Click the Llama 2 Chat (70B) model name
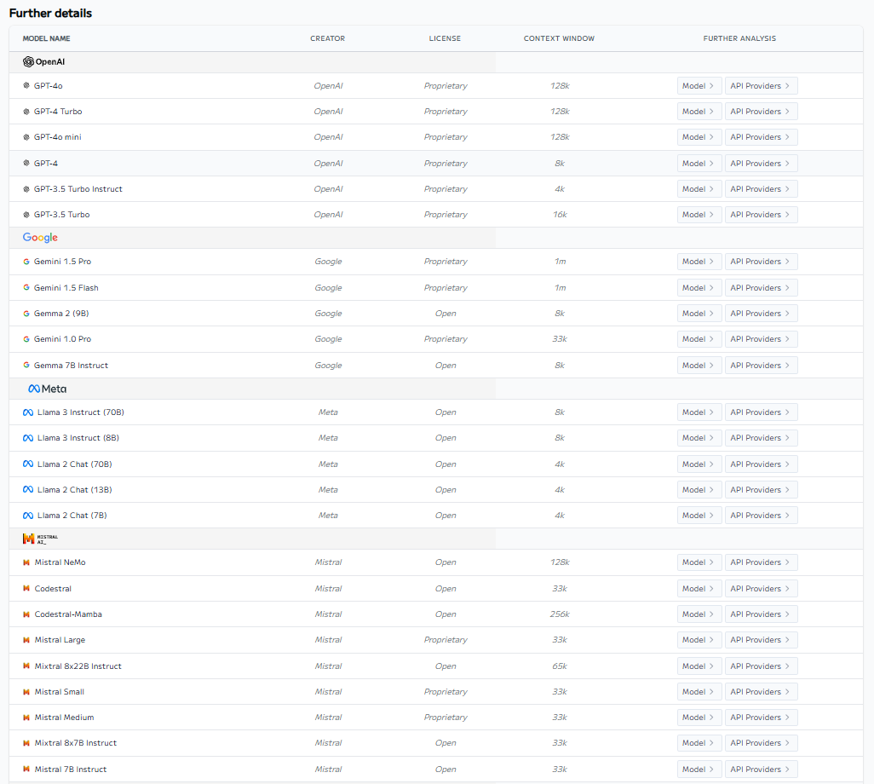Image resolution: width=874 pixels, height=784 pixels. pyautogui.click(x=75, y=464)
